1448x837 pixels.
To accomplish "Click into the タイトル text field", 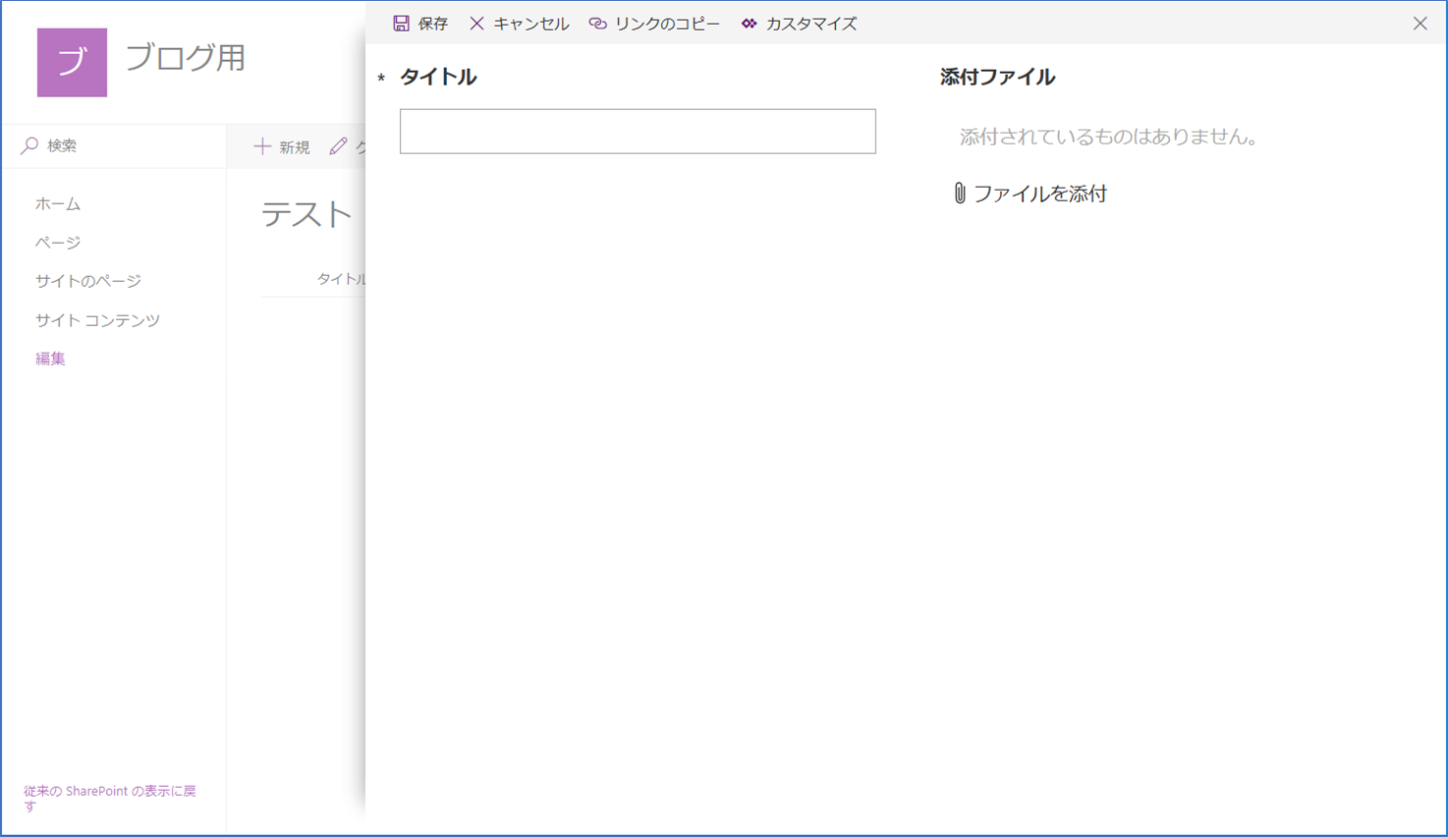I will (x=638, y=132).
